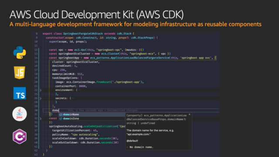Click the SpringbootFargateCdkStack class name

(x=83, y=33)
